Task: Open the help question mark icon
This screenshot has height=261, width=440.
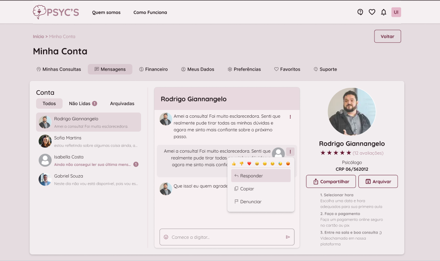Action: pos(360,12)
